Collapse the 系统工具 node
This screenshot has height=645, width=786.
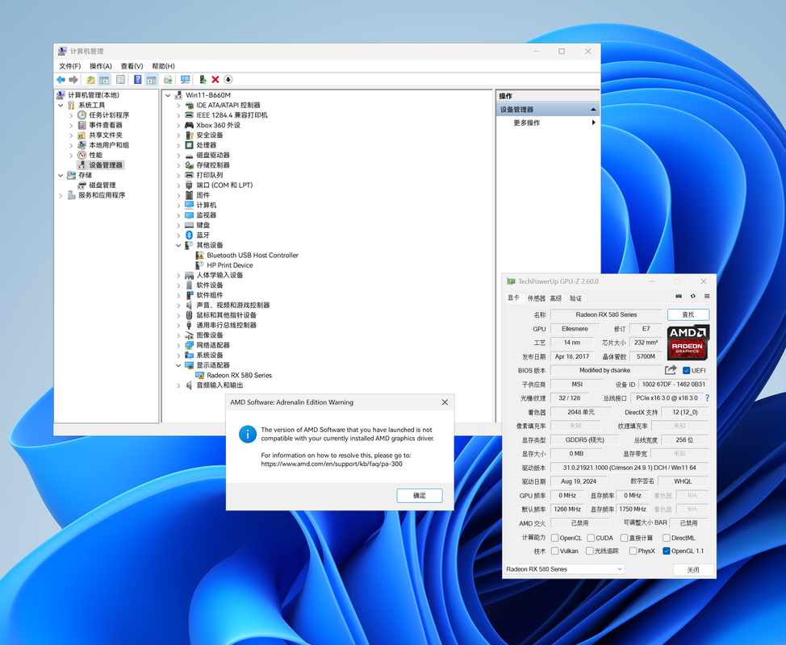(61, 105)
